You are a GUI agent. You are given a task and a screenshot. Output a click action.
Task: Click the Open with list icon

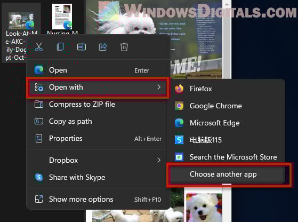pyautogui.click(x=39, y=88)
